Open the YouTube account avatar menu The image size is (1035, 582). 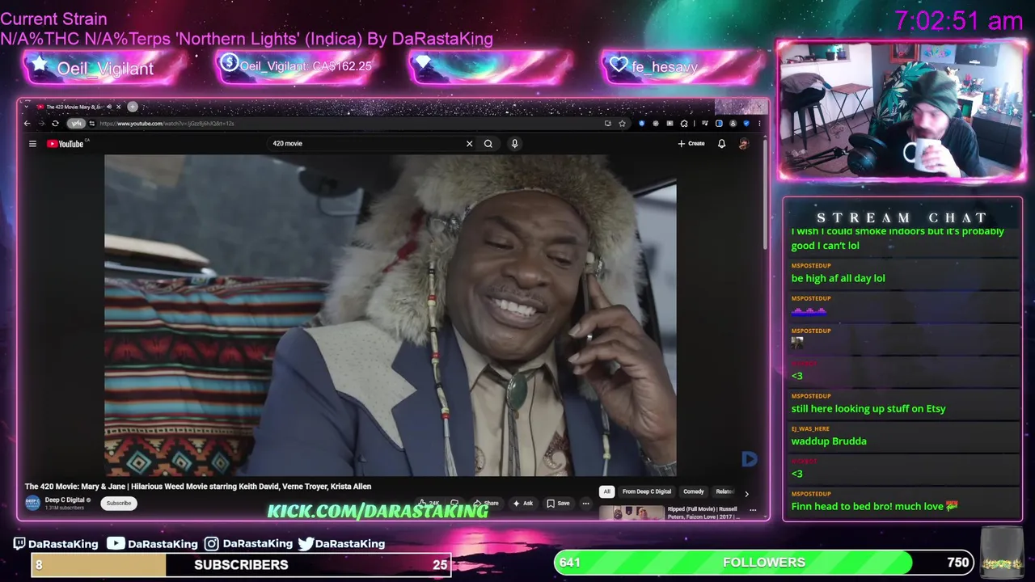coord(744,144)
